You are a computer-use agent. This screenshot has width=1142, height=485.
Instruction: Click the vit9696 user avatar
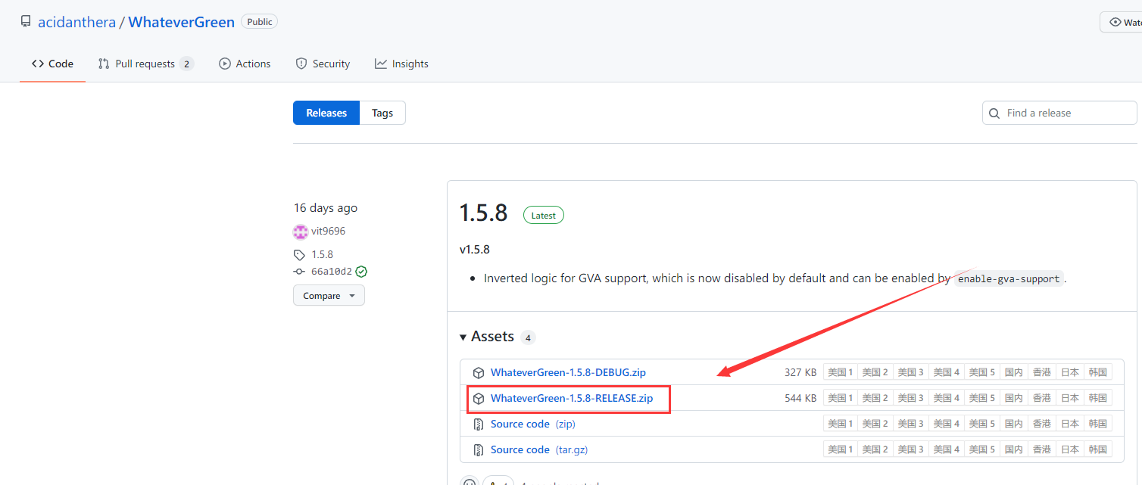tap(301, 232)
